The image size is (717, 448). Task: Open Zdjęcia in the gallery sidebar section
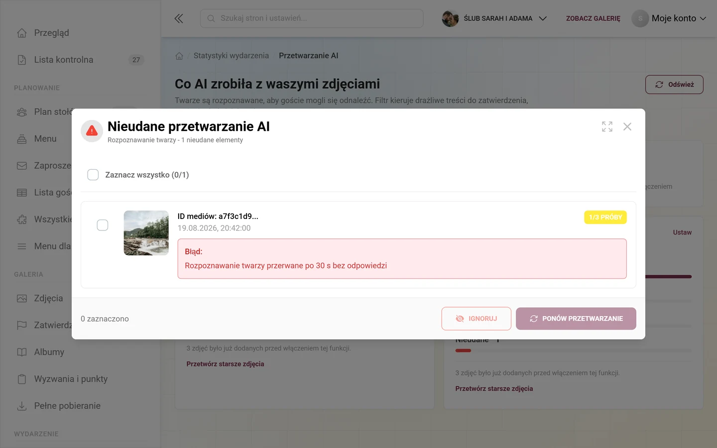[x=48, y=298]
